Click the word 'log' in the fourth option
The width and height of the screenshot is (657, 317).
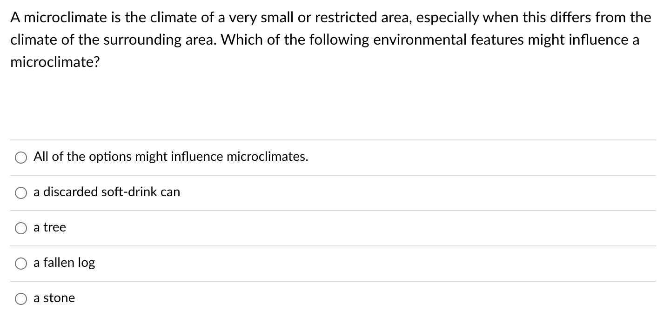click(86, 264)
